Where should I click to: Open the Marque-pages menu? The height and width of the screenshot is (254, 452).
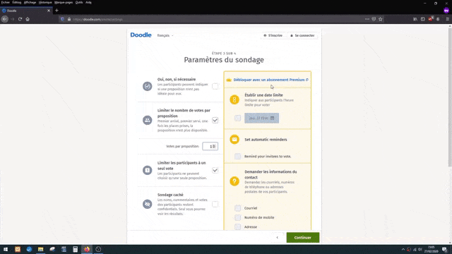coord(64,2)
